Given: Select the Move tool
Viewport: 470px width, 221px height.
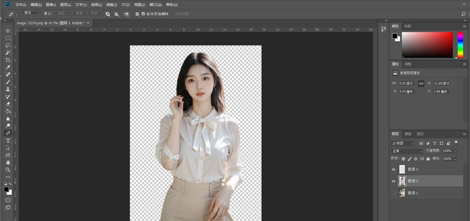Looking at the screenshot, I should (x=8, y=30).
